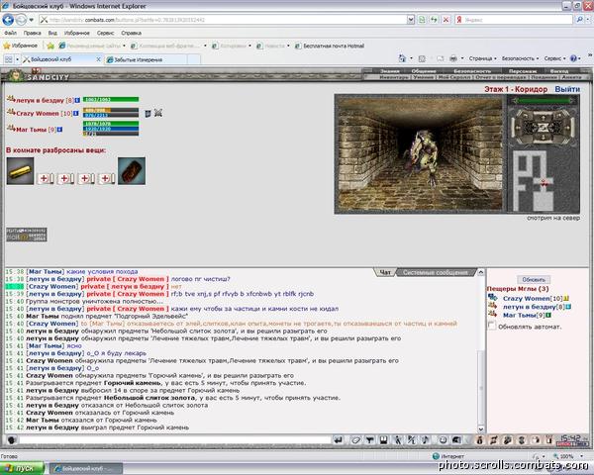
Task: Click the scroll icon beside Crazy Women health bar
Action: coord(148,113)
